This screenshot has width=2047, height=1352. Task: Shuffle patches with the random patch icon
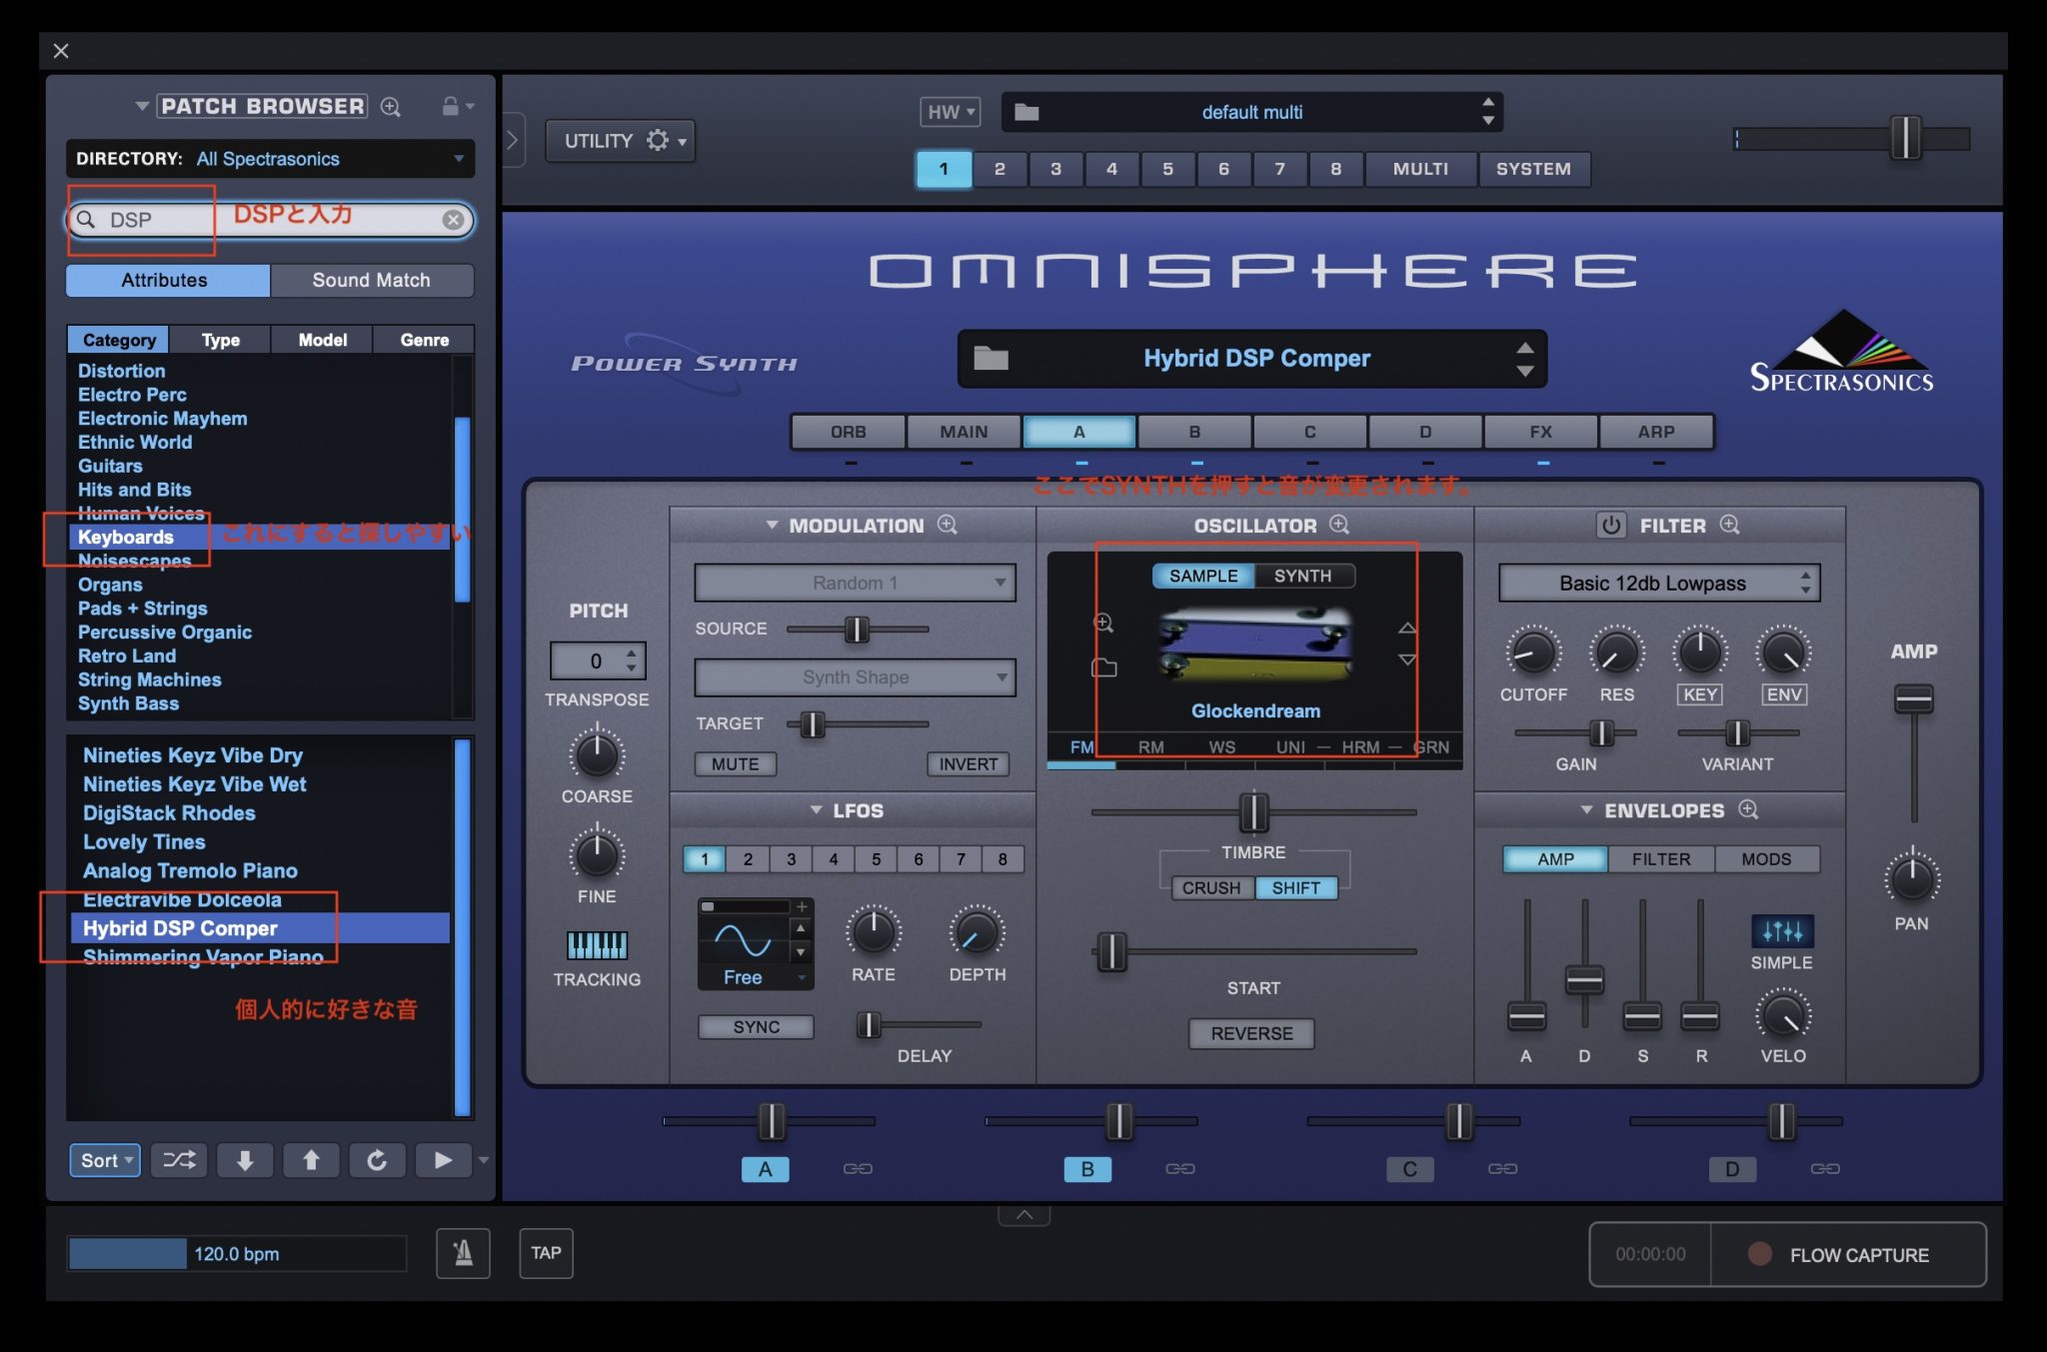[178, 1160]
